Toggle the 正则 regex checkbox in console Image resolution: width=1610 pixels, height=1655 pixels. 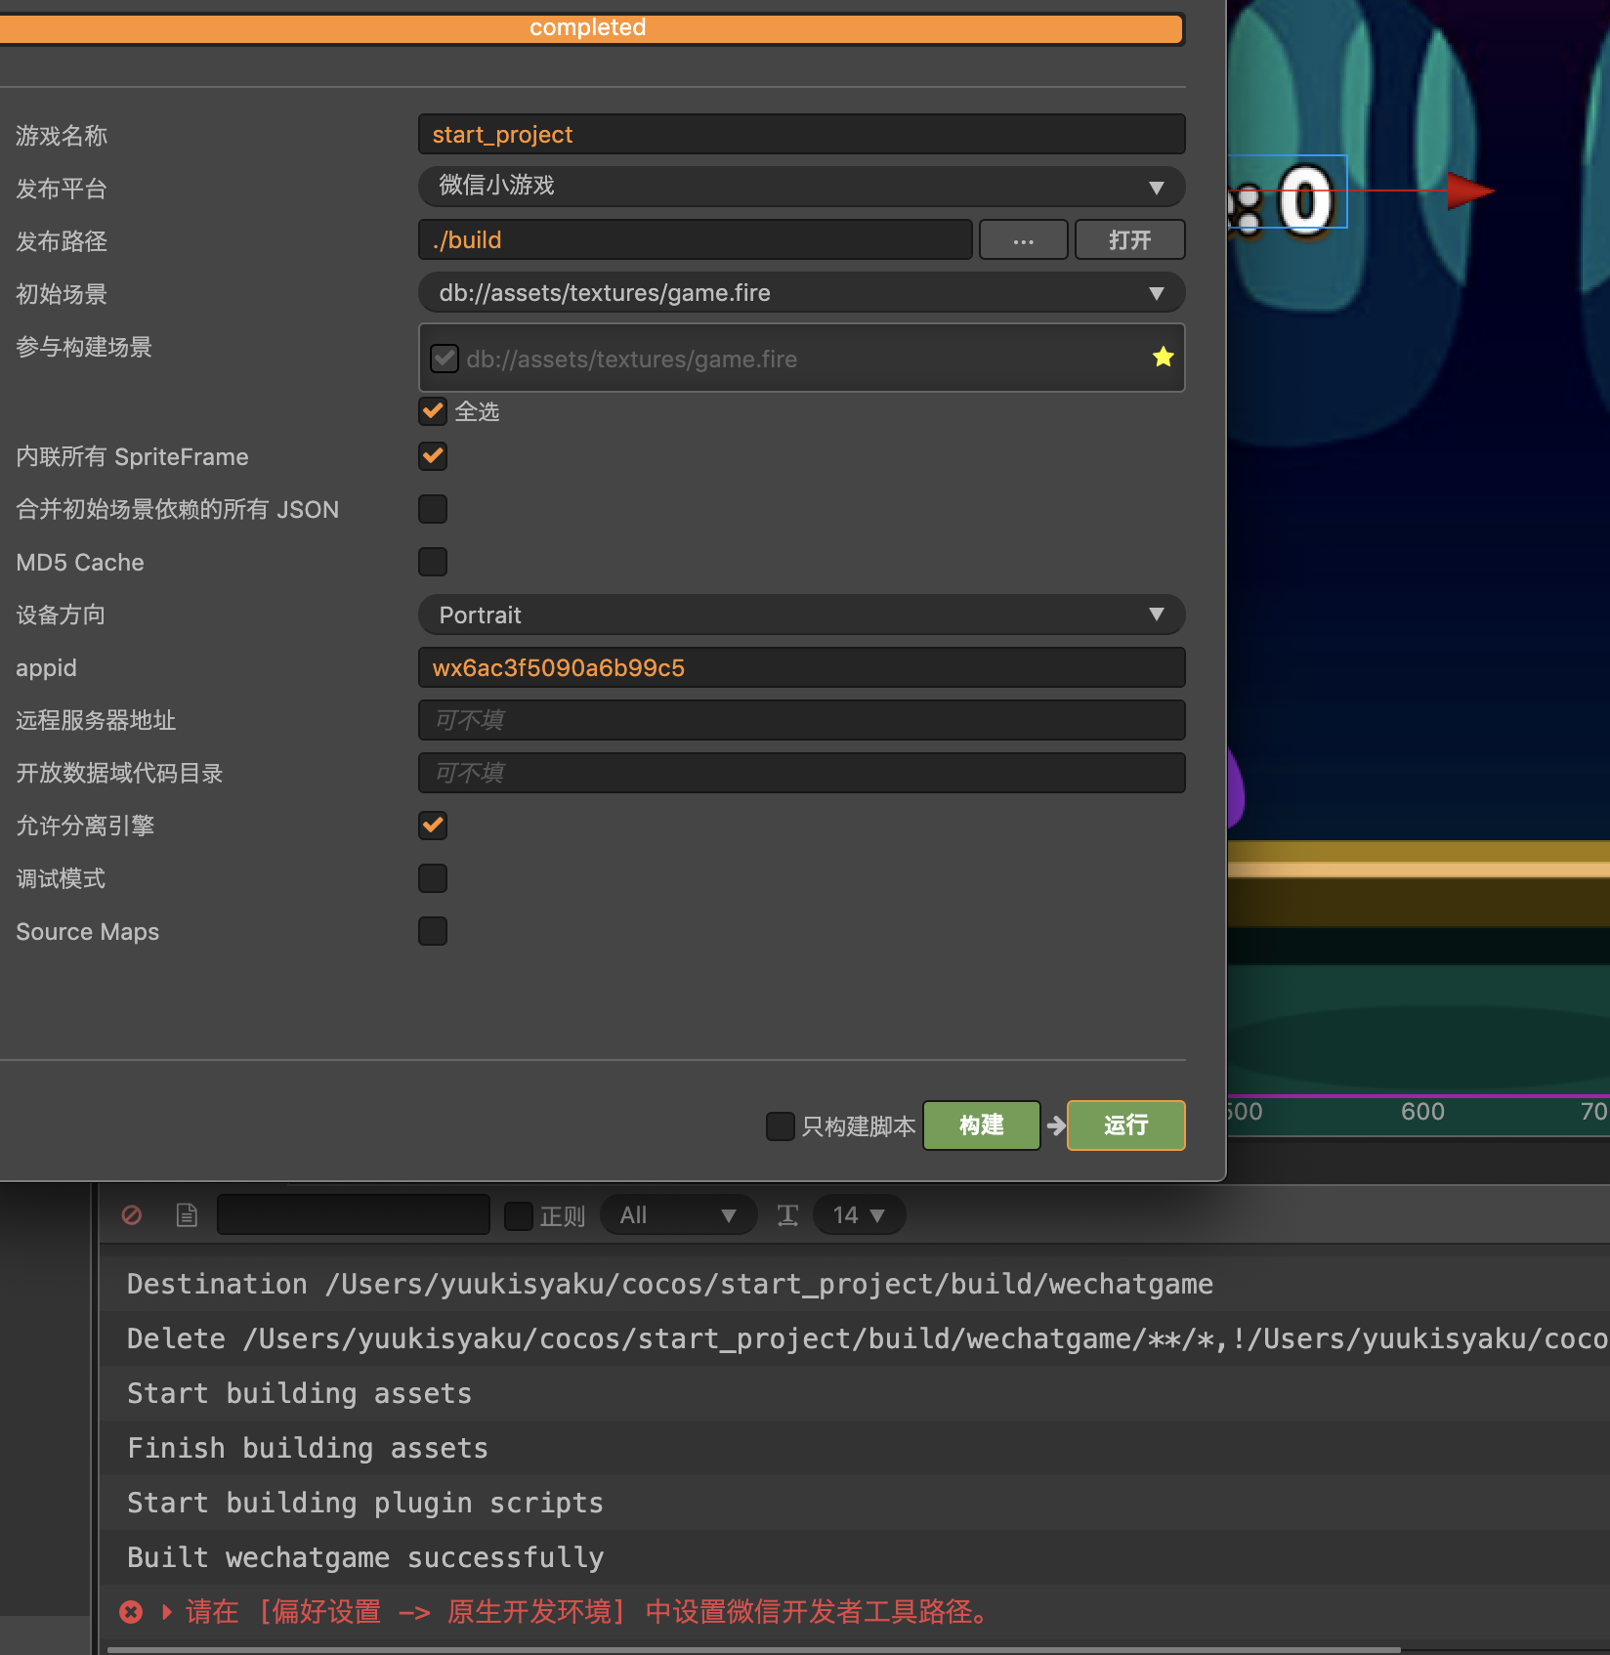point(519,1215)
